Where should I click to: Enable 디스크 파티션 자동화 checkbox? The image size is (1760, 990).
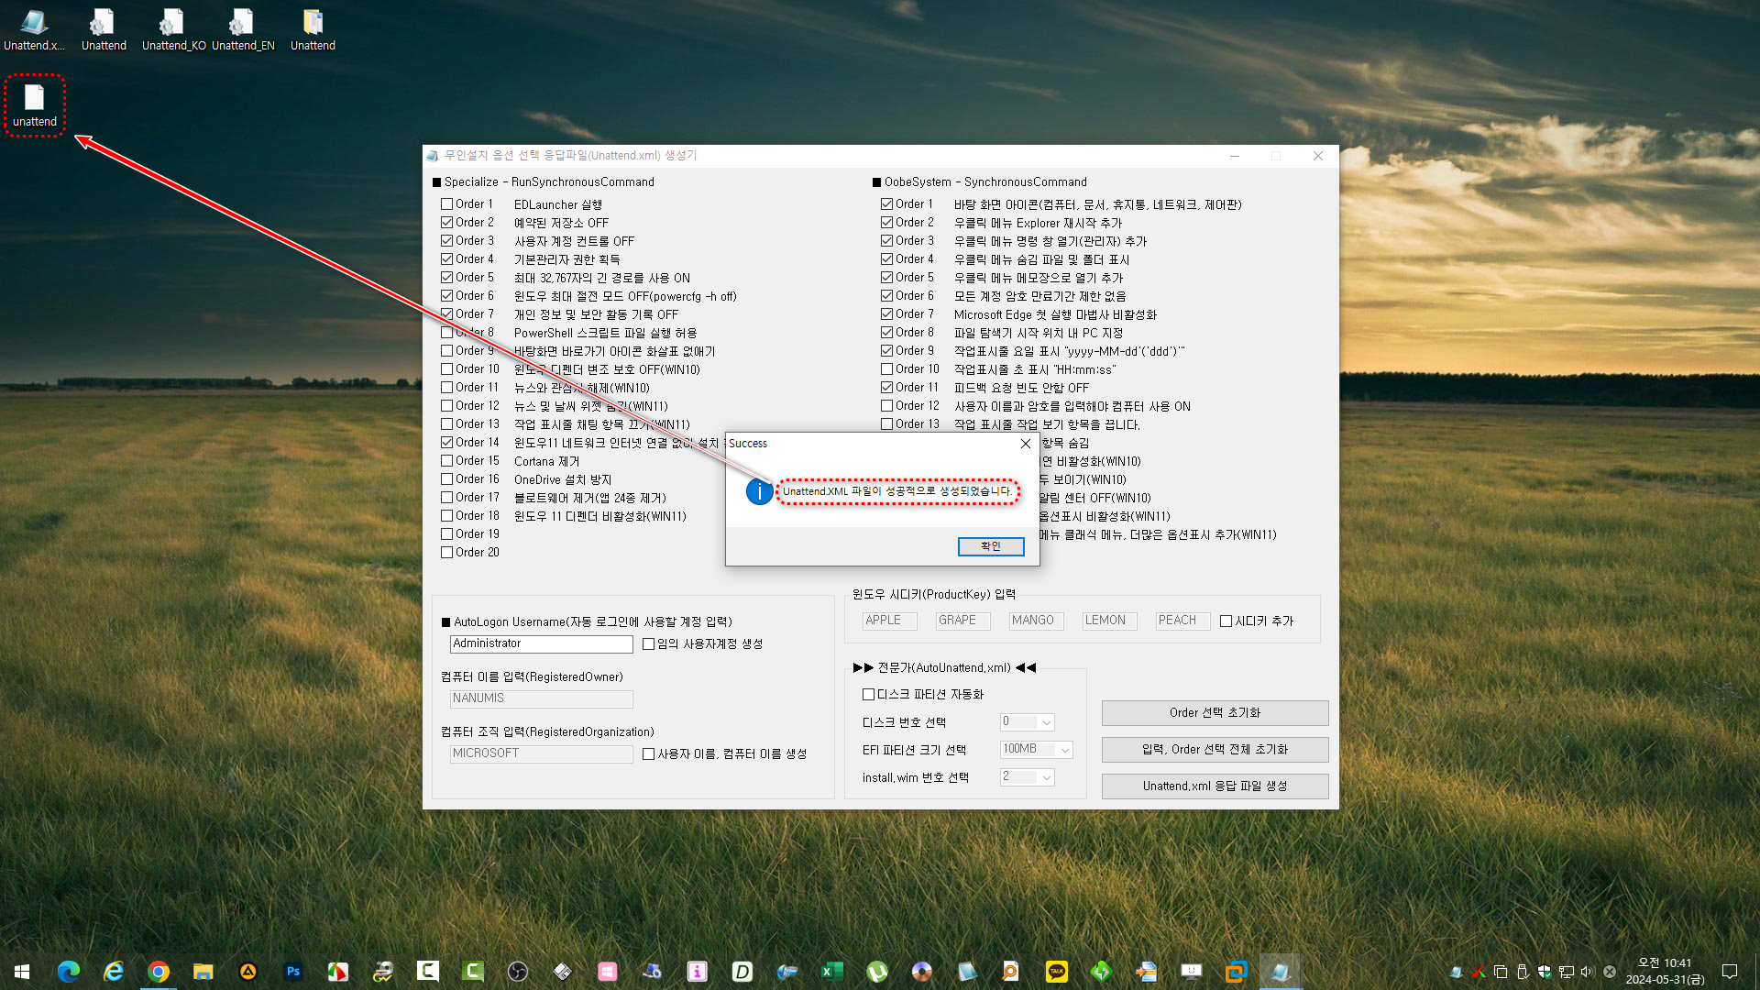coord(869,695)
